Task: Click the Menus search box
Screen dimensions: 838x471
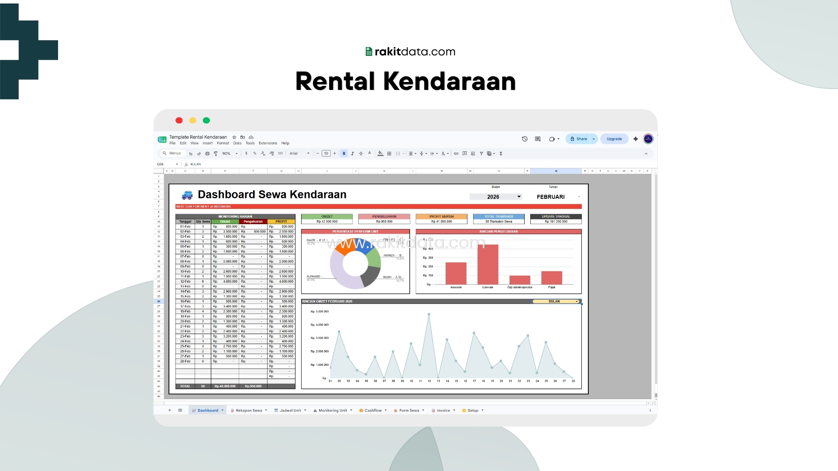Action: point(173,154)
